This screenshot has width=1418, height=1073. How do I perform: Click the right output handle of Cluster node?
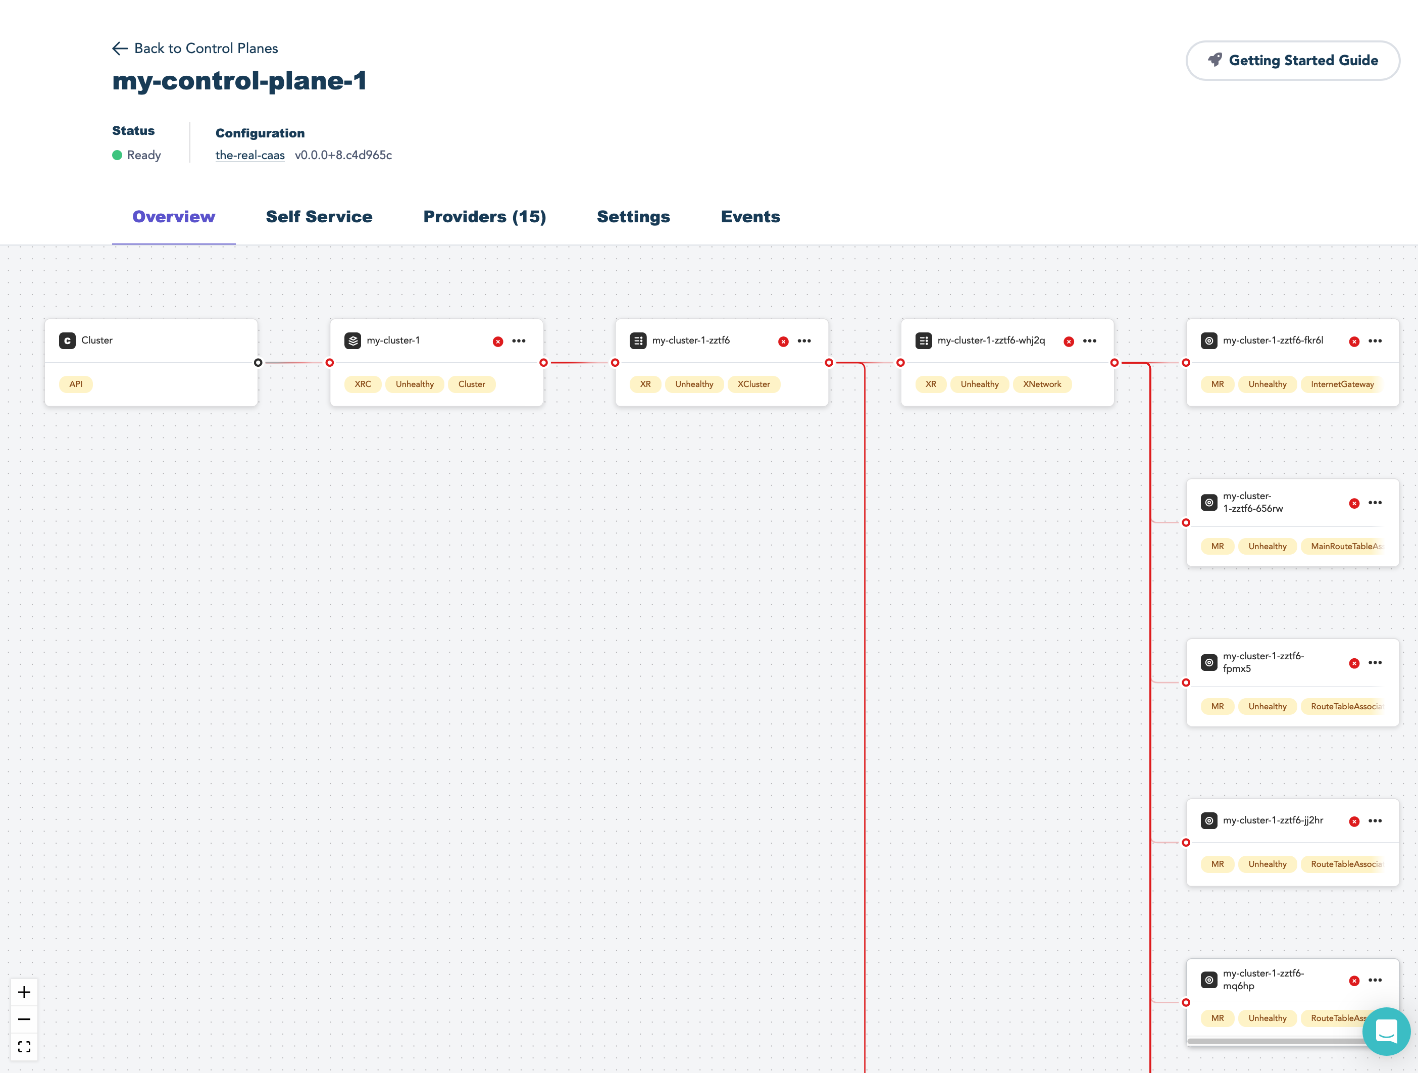pyautogui.click(x=258, y=363)
